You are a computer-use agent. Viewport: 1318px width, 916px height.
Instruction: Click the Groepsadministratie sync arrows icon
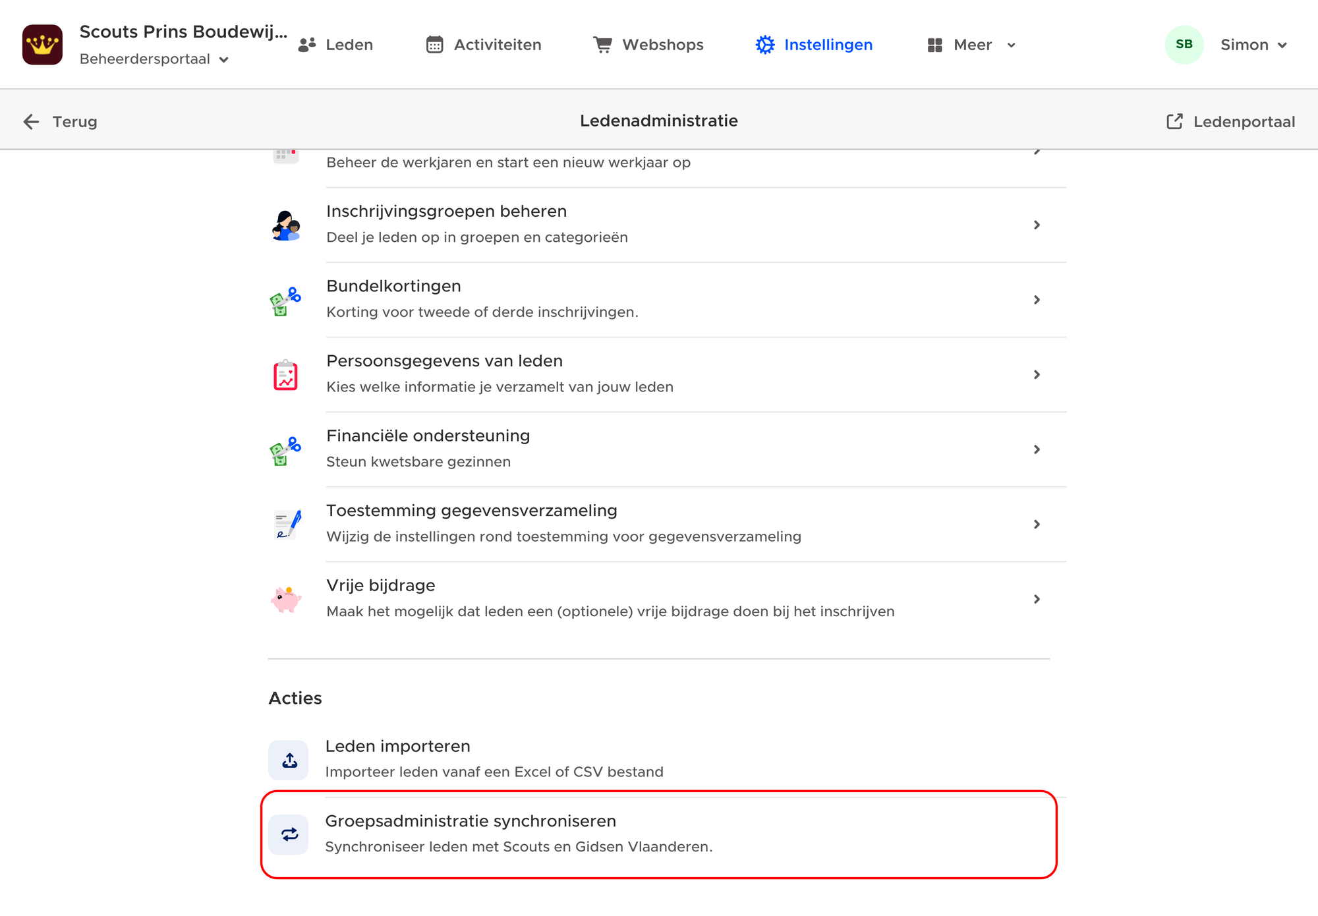pyautogui.click(x=289, y=835)
